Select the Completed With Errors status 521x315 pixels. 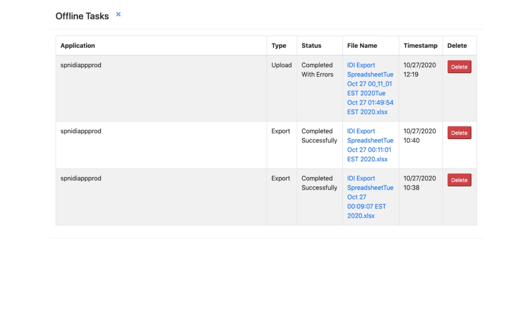point(317,70)
